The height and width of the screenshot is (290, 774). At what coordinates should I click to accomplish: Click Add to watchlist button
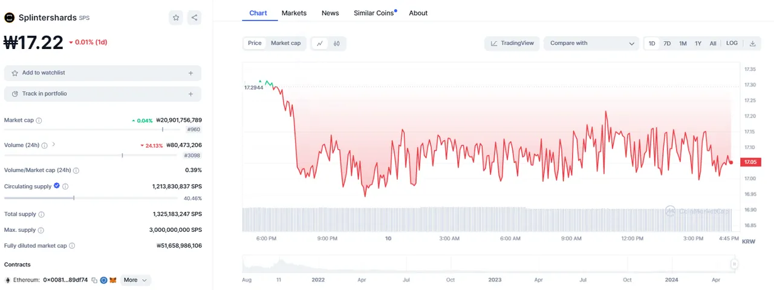click(103, 73)
